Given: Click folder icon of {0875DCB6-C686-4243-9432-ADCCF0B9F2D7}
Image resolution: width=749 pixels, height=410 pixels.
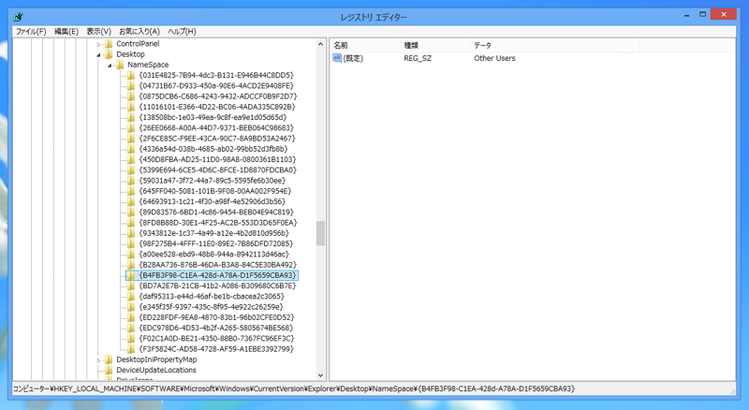Looking at the screenshot, I should (x=131, y=96).
